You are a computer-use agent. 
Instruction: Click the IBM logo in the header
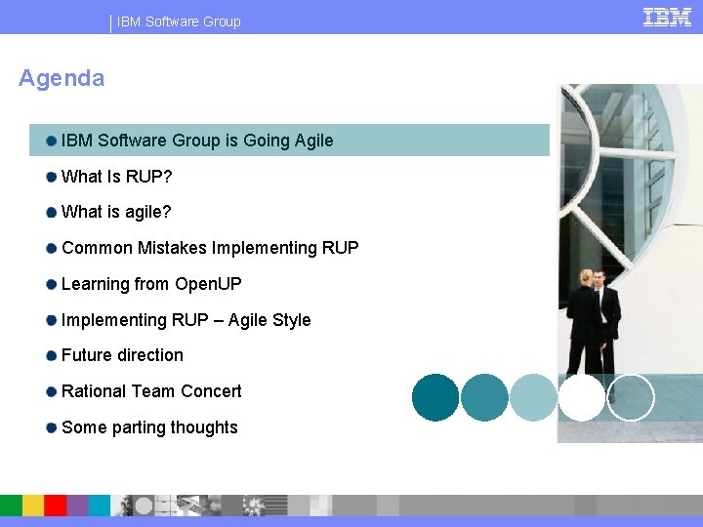667,18
